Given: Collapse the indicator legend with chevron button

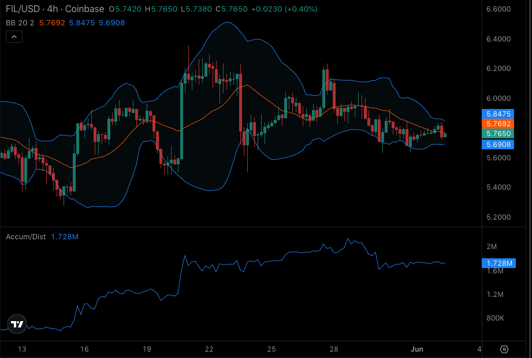Looking at the screenshot, I should pos(14,37).
